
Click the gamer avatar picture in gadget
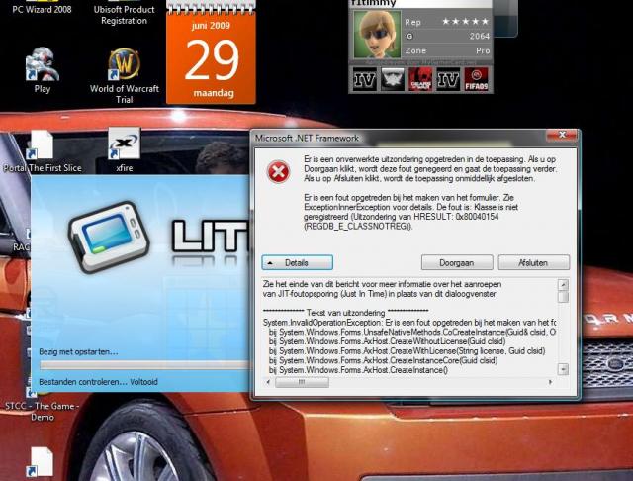click(377, 35)
